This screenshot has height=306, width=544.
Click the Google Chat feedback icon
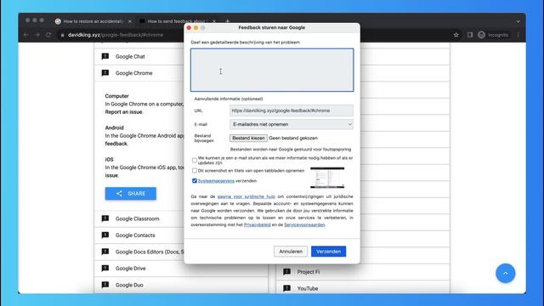(105, 56)
